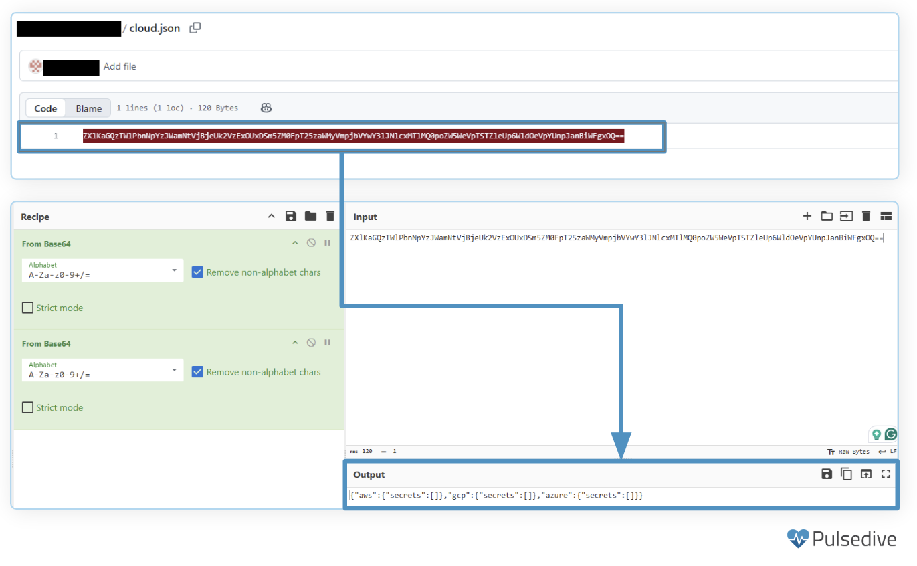Copy the cloud.json file path
Image resolution: width=917 pixels, height=566 pixels.
click(x=195, y=28)
